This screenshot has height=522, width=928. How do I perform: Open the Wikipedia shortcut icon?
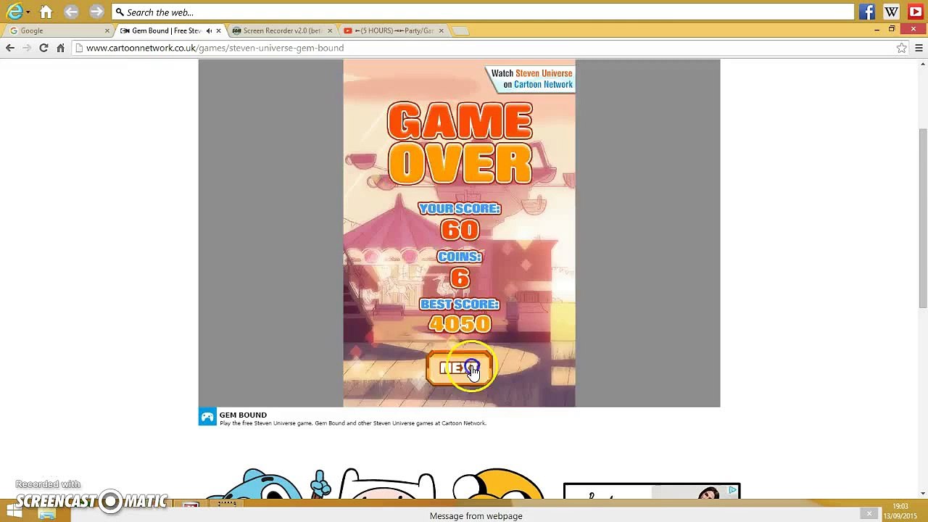click(x=891, y=12)
